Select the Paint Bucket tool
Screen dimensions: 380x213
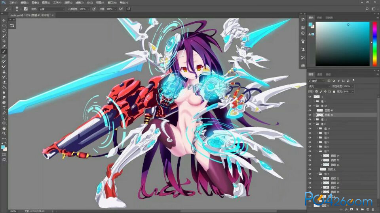pyautogui.click(x=4, y=87)
